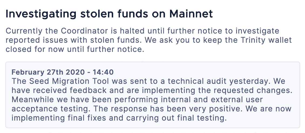Click the word "Mainnet" in the heading
Viewport: 305px width, 133px height.
point(191,14)
